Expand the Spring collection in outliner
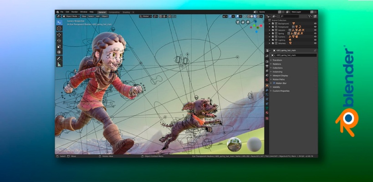The width and height of the screenshot is (373, 182). [x=270, y=34]
